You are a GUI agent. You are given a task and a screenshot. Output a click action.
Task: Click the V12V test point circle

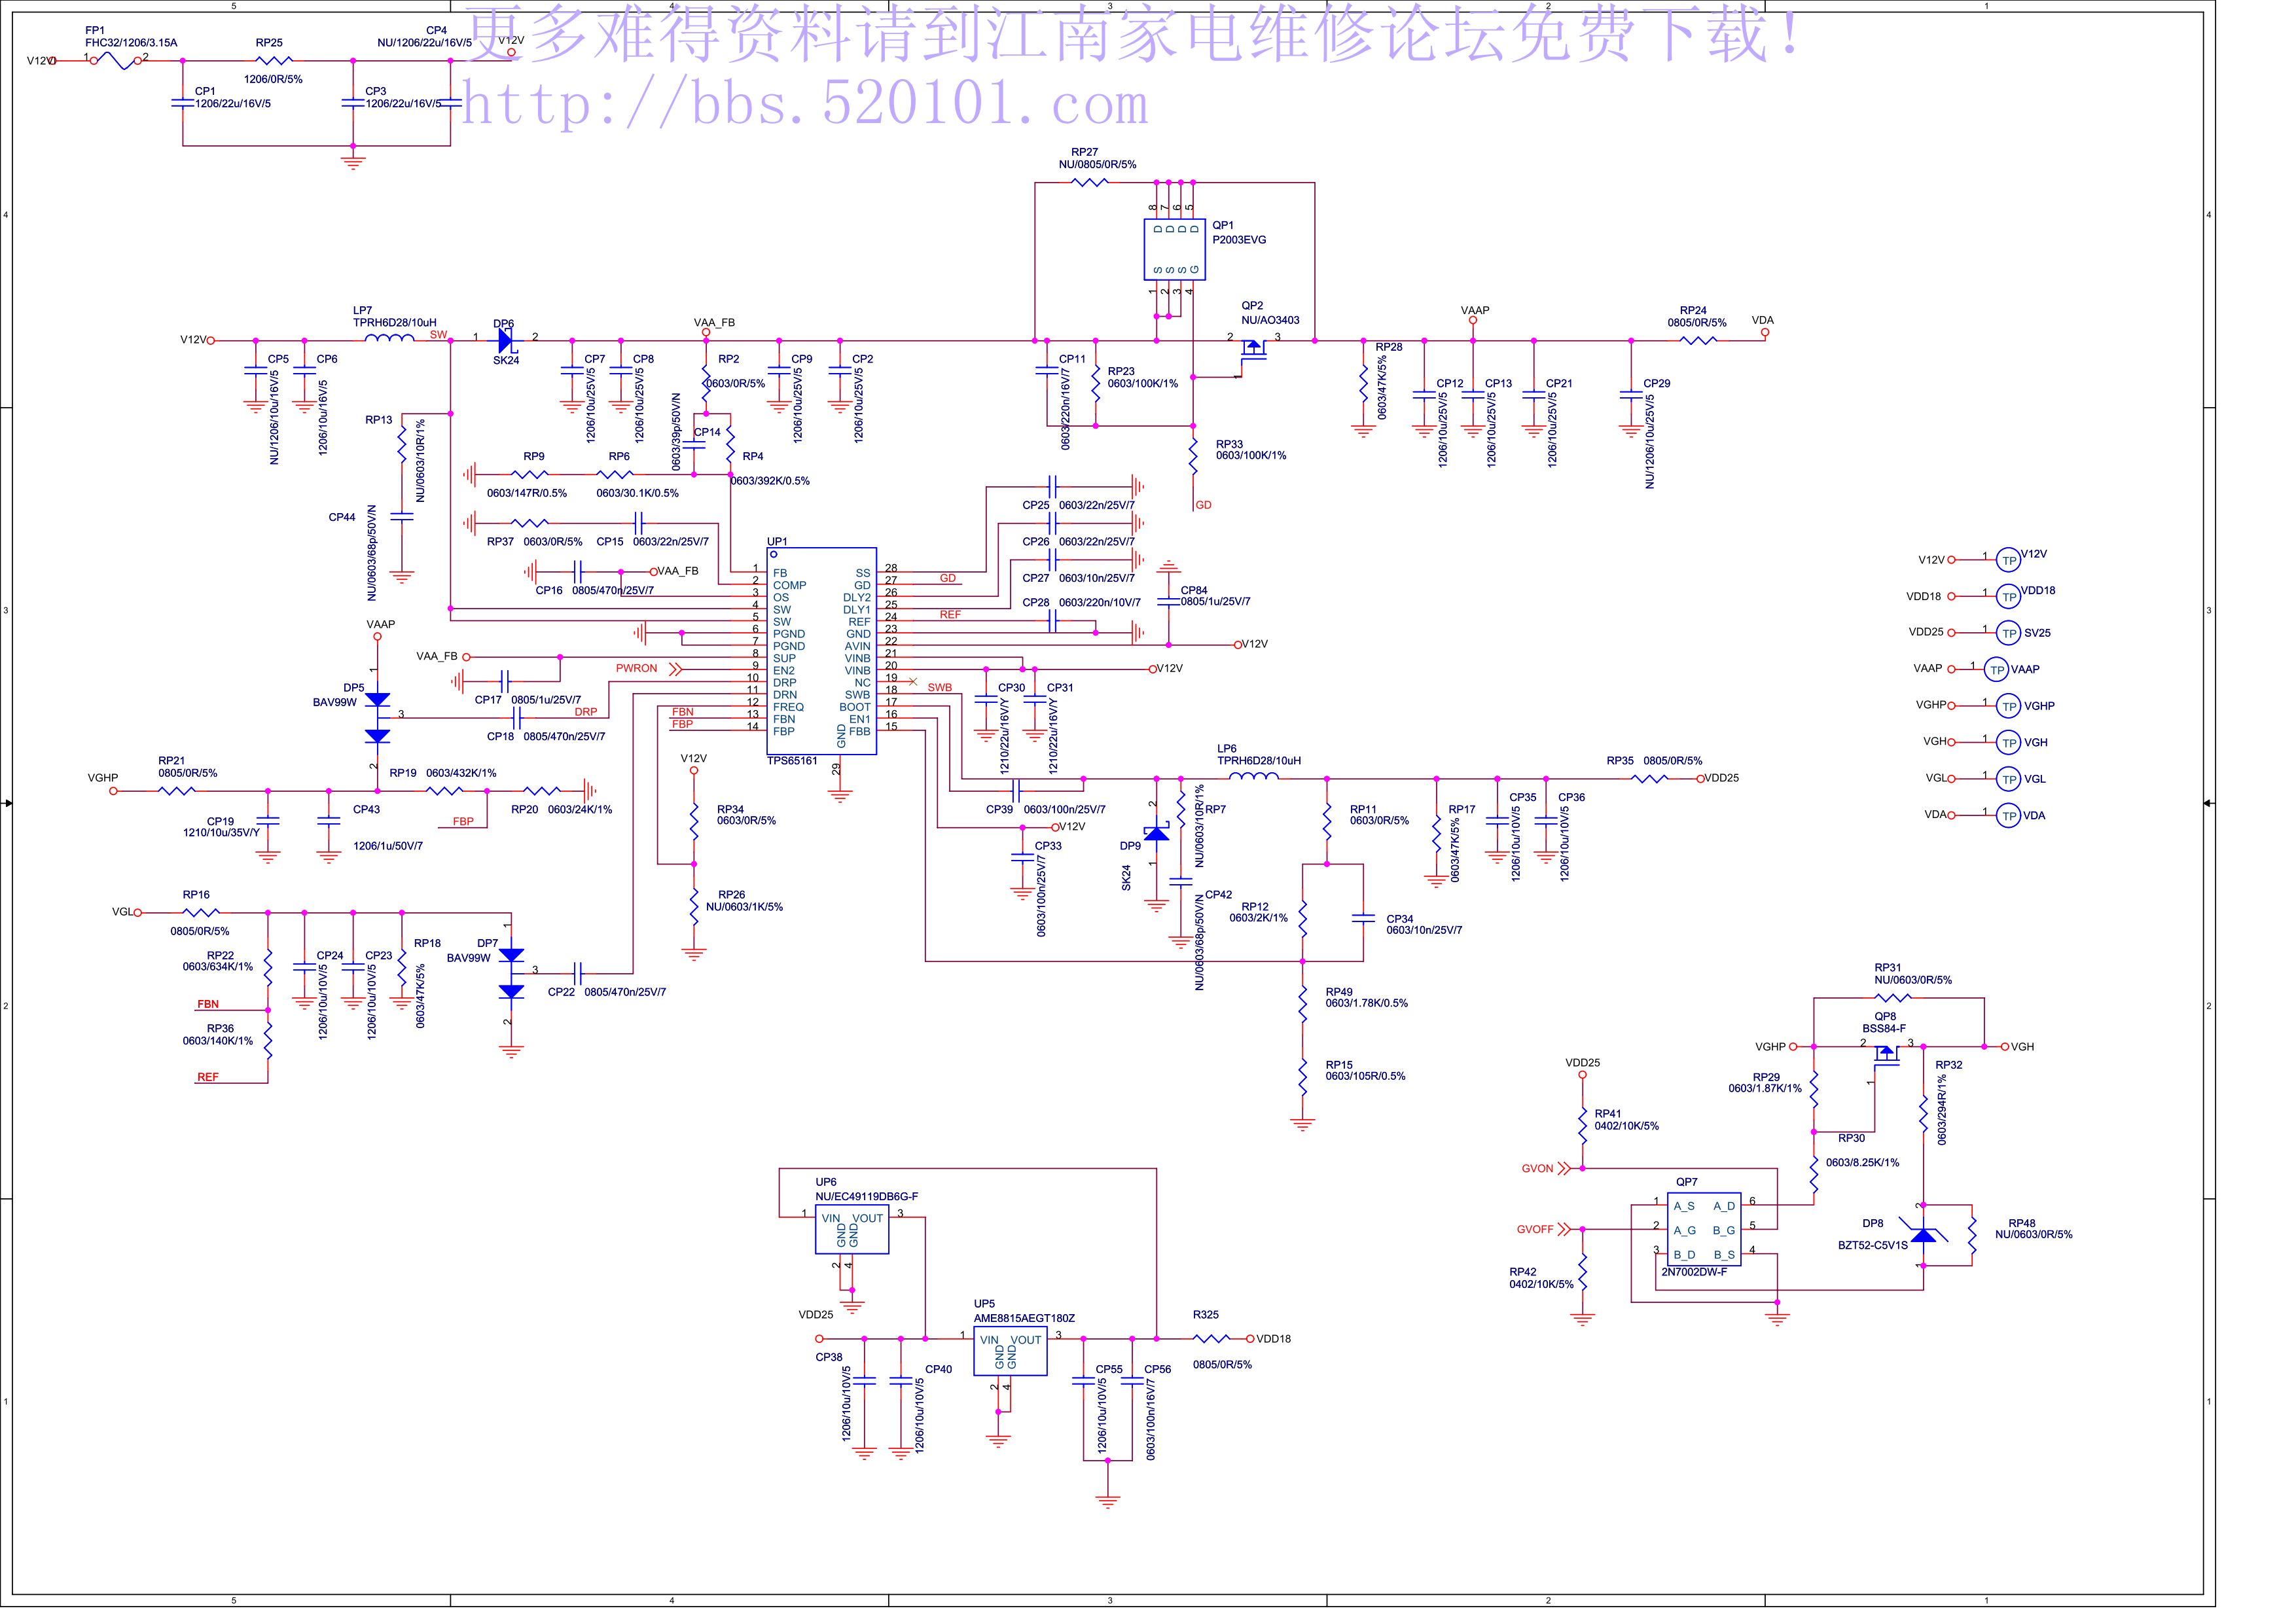click(x=2008, y=560)
